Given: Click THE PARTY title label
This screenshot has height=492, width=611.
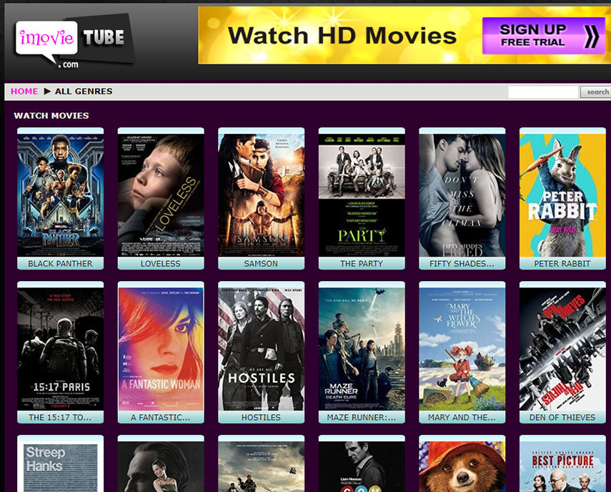Looking at the screenshot, I should pos(362,264).
